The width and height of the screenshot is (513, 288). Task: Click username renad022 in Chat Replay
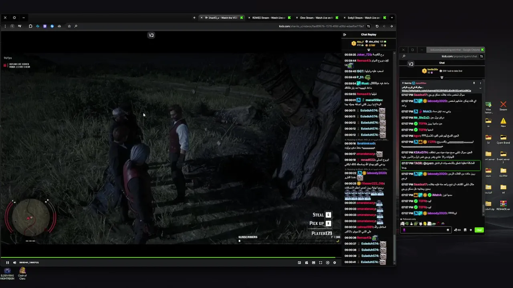point(368,160)
